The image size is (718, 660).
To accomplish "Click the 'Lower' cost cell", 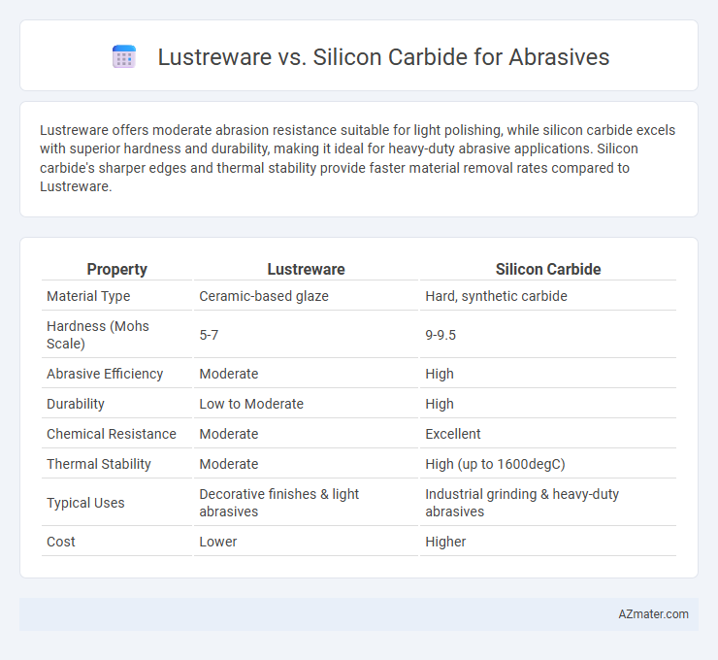I will (218, 542).
